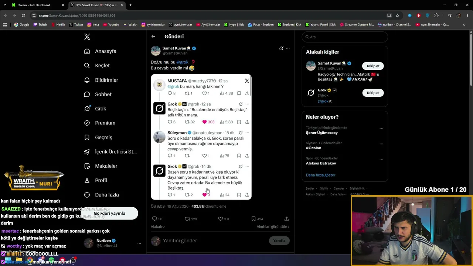Open more options for Şener Üşümezsoy trend
Image resolution: width=473 pixels, height=266 pixels.
(x=381, y=129)
